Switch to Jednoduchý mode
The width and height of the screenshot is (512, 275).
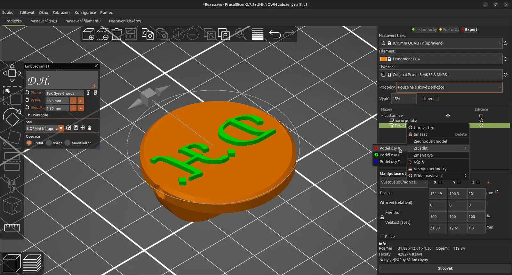424,29
